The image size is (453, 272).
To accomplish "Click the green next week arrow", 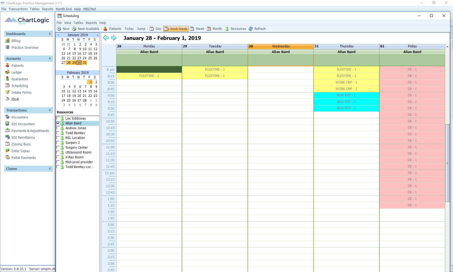I will 114,38.
